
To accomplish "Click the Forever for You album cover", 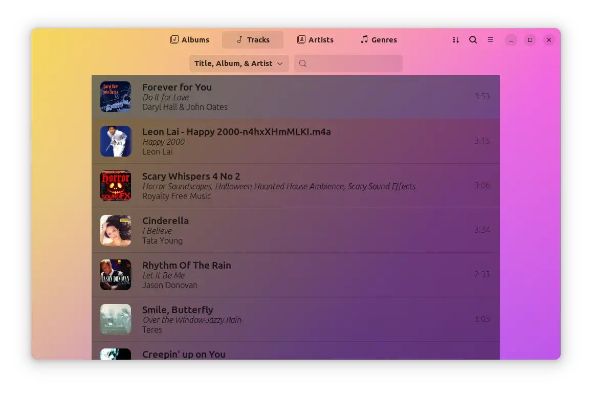I will (x=116, y=97).
